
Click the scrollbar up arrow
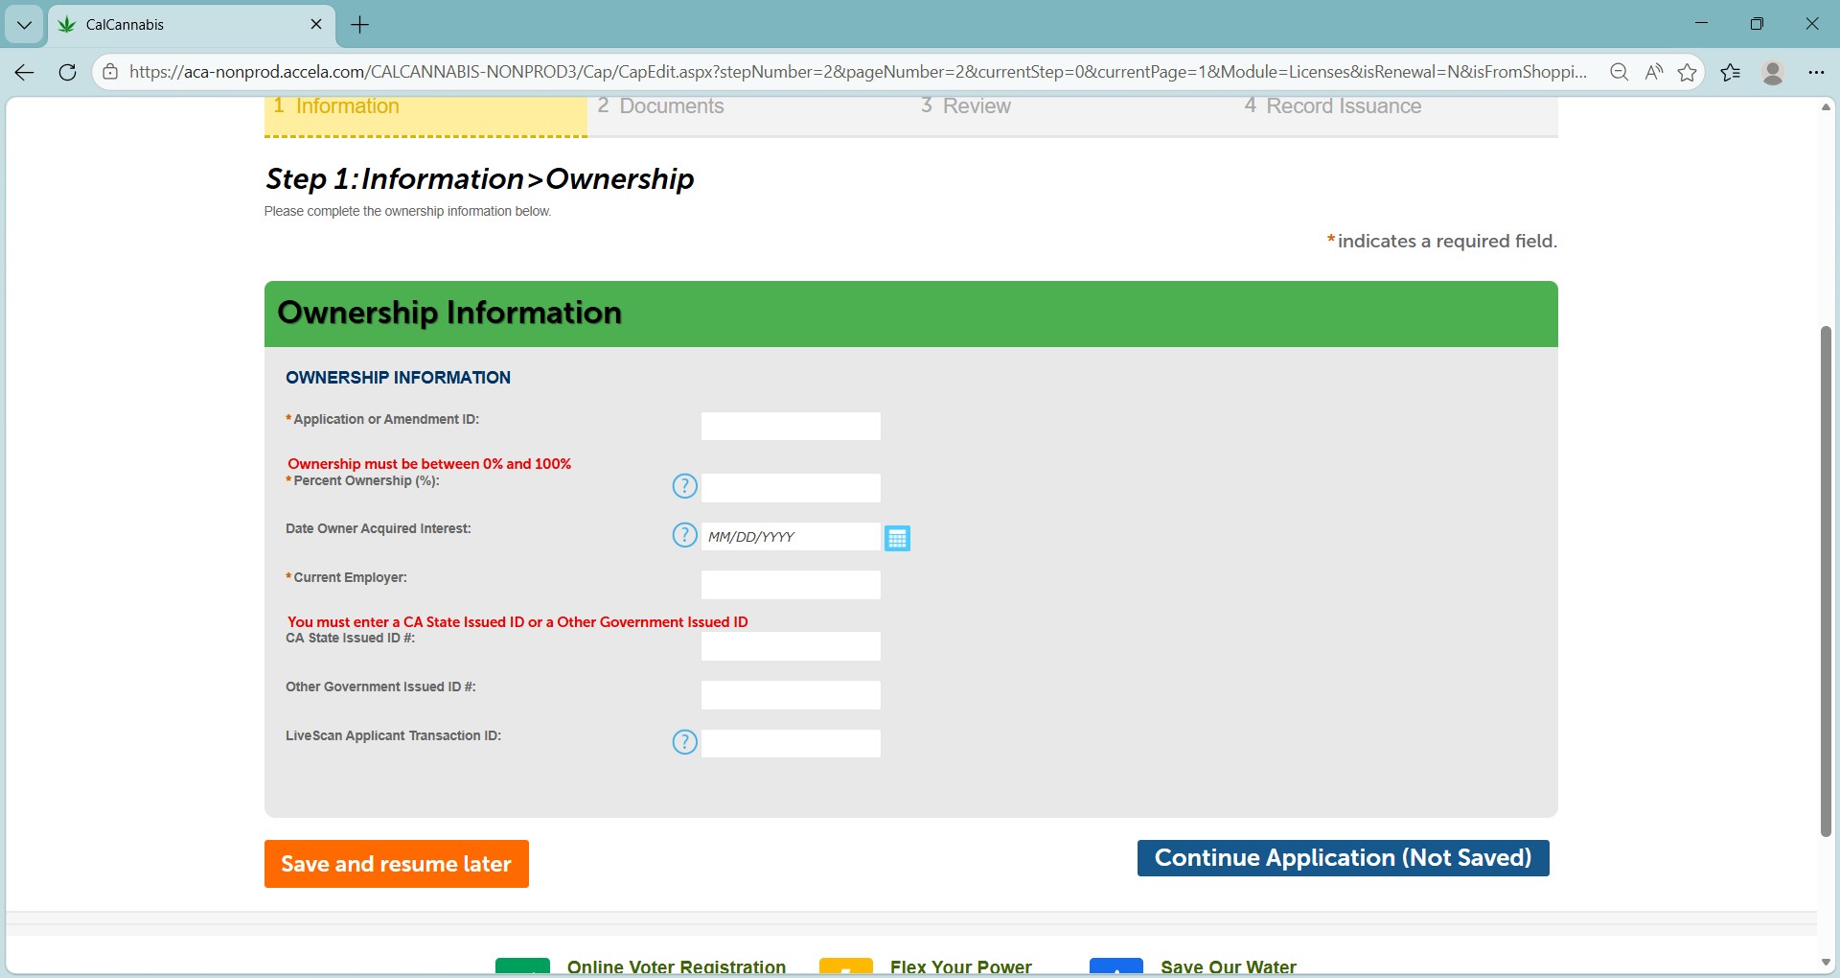(1826, 106)
